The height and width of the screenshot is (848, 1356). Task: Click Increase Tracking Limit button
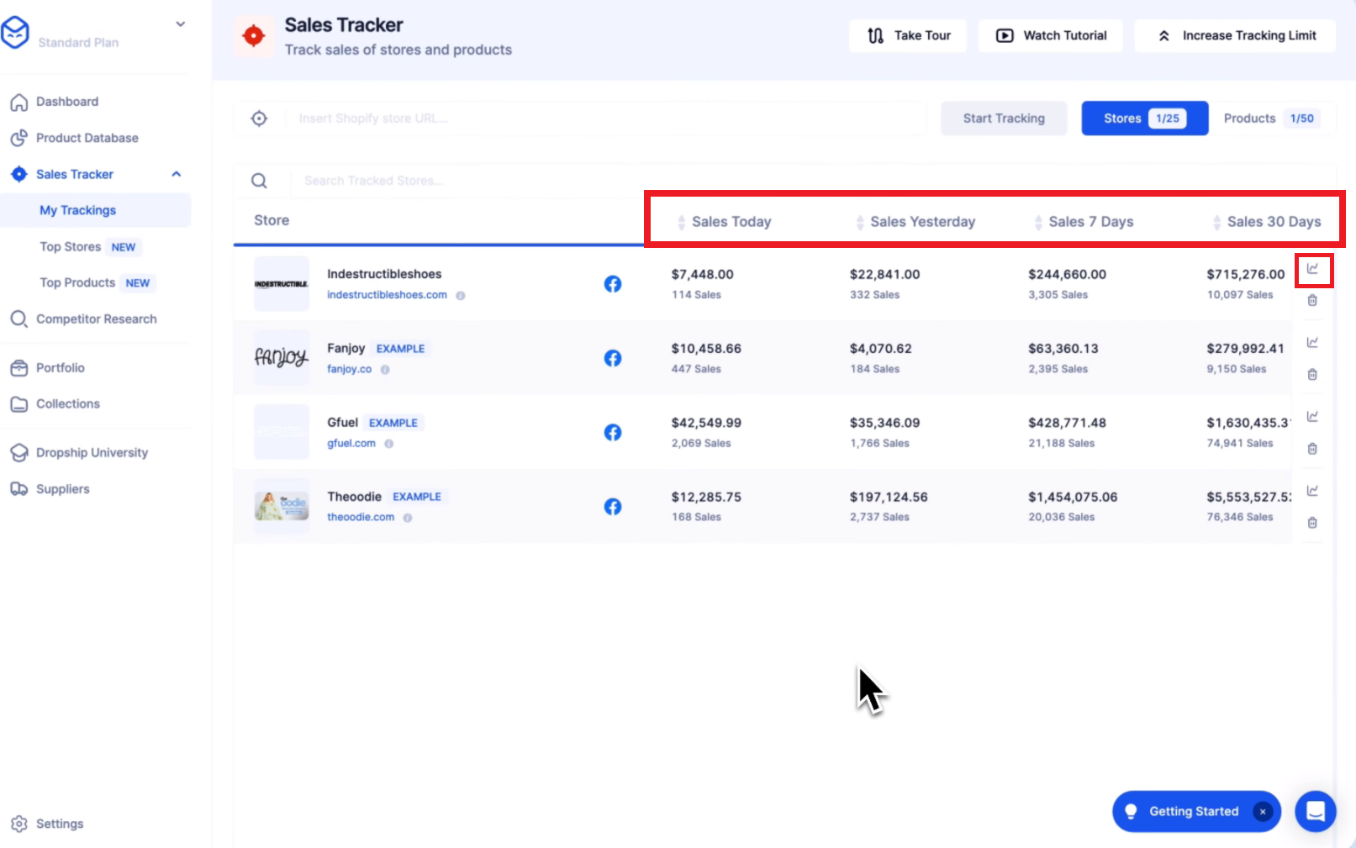click(1235, 35)
